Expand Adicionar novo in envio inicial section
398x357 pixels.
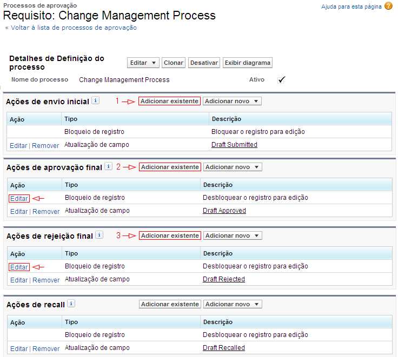pyautogui.click(x=232, y=101)
